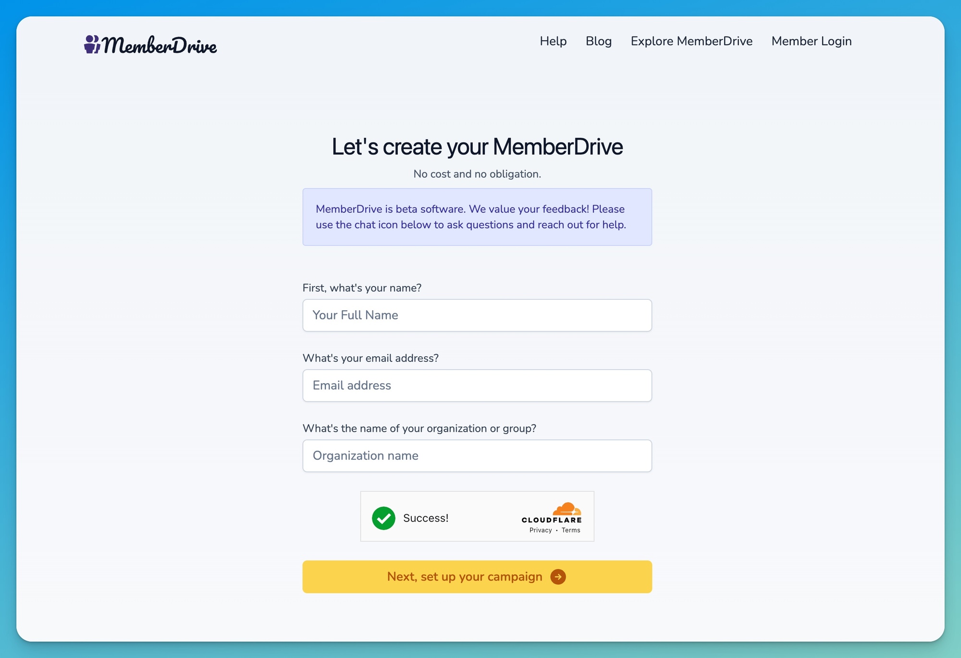
Task: Click the beta software notice text
Action: pyautogui.click(x=471, y=217)
